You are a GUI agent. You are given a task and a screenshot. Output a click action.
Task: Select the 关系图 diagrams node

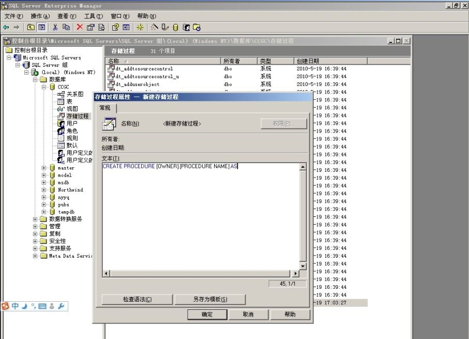(x=75, y=94)
